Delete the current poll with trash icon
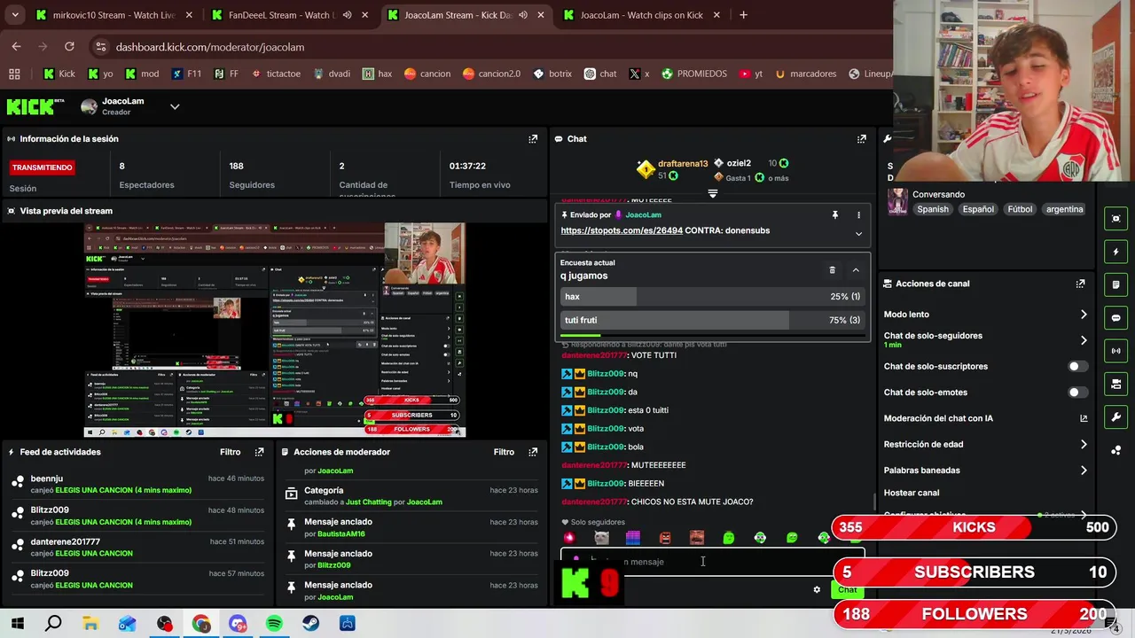 tap(832, 270)
